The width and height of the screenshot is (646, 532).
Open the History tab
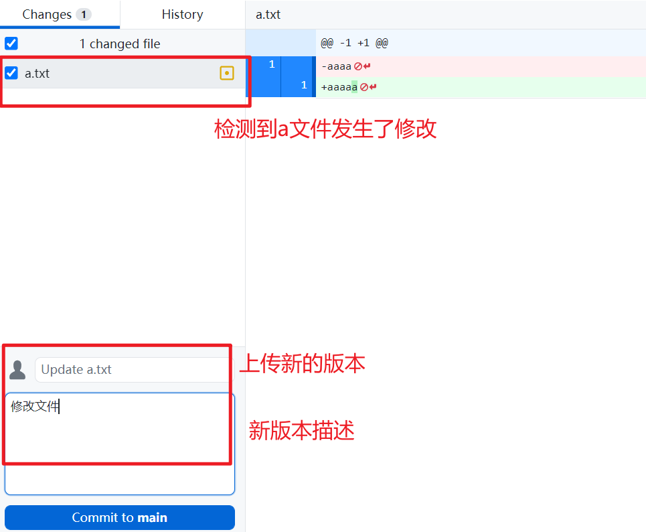coord(182,14)
